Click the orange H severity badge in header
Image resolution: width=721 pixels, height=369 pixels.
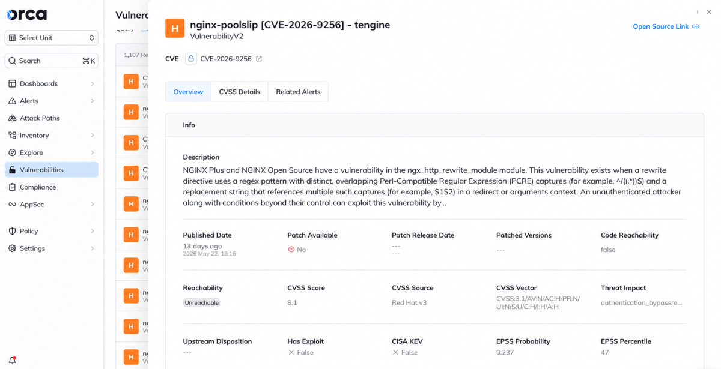click(175, 28)
